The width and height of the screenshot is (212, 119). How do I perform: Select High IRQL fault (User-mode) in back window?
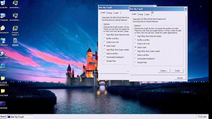[116, 50]
